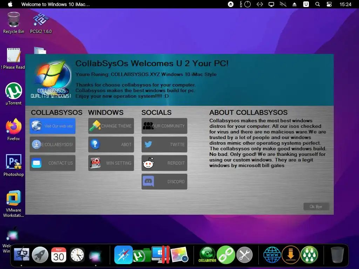Click the OUR COMMUNITY button

coord(164,126)
